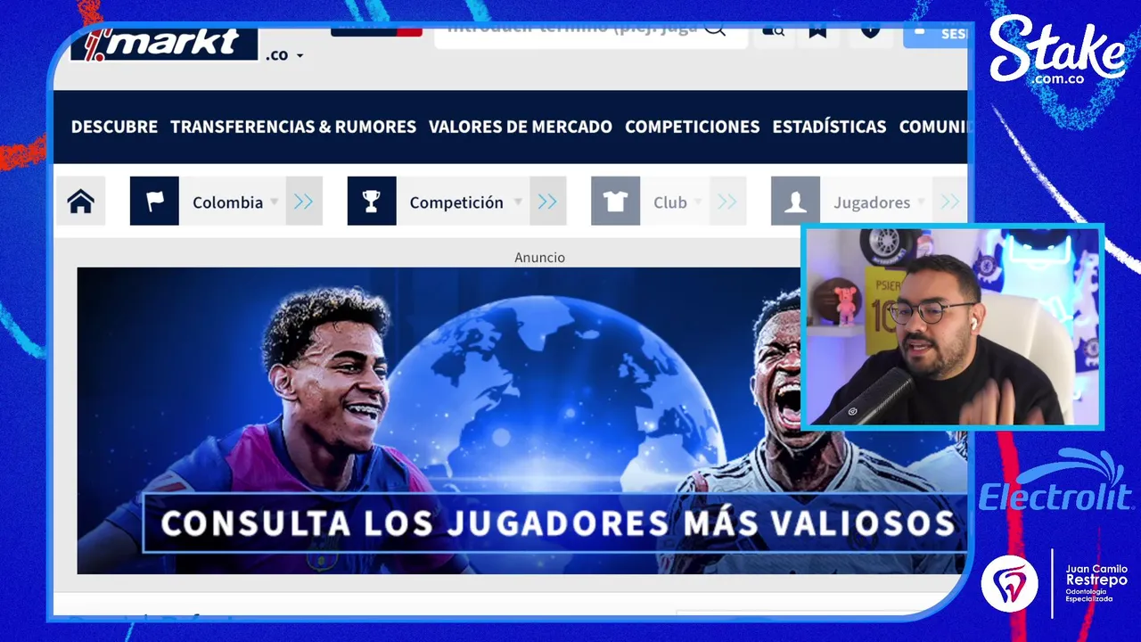Open Transferencias & Rumores menu
The width and height of the screenshot is (1141, 642).
click(293, 127)
